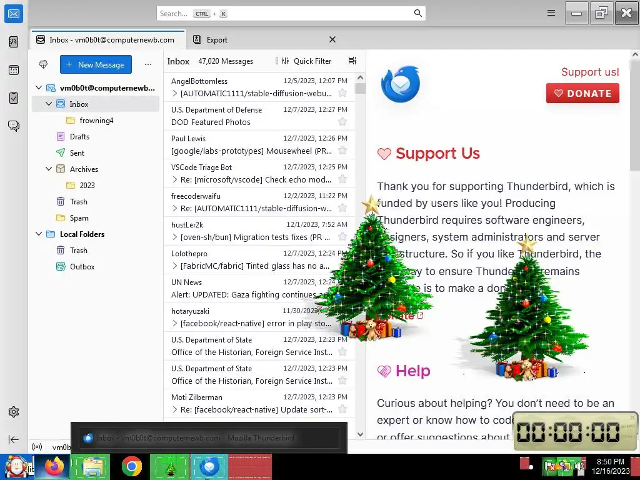Star the DOD Featured Photos message
Screen dimensions: 640x480
click(342, 122)
